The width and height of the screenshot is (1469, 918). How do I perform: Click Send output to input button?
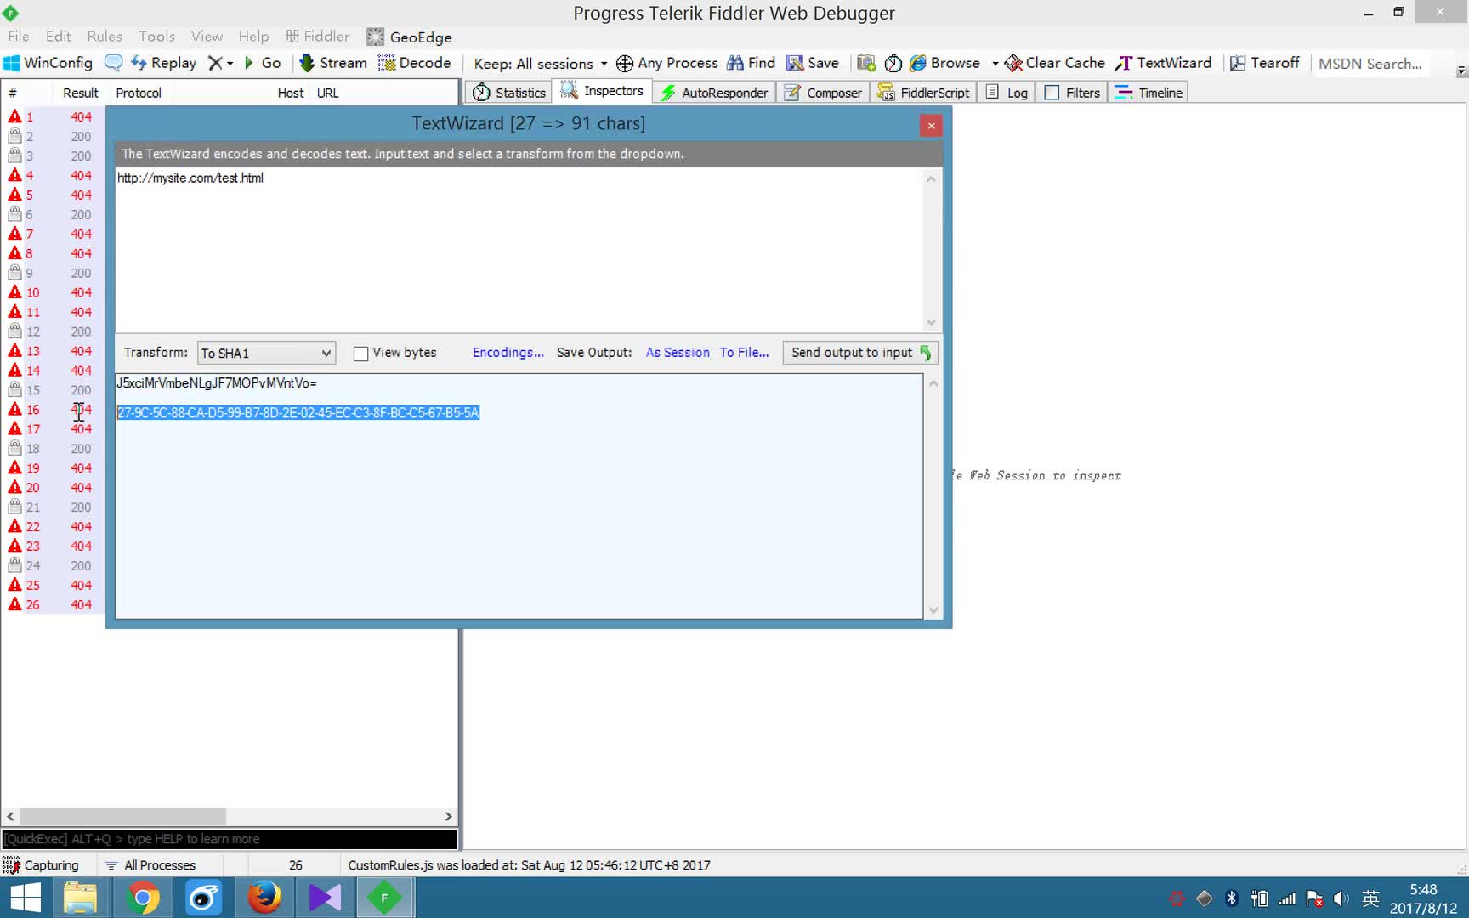pos(860,353)
